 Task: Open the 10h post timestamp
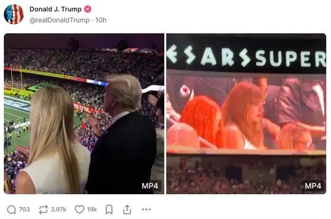[101, 20]
